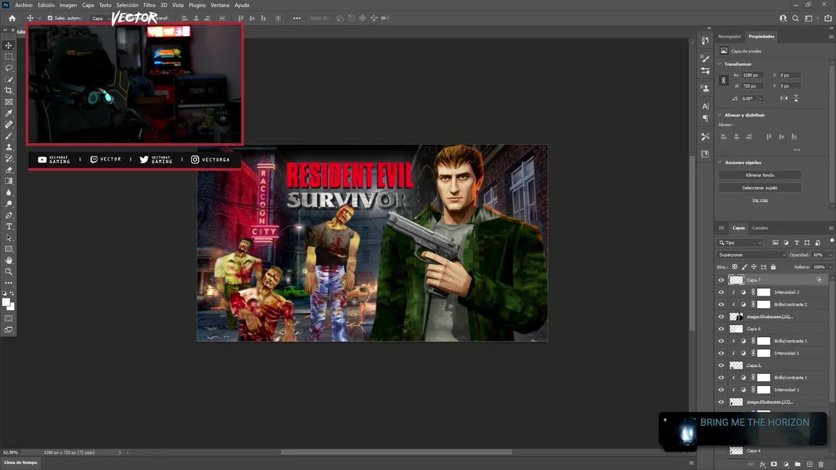Hide the Brillo/contraste 2 layer
Image resolution: width=836 pixels, height=470 pixels.
pos(721,304)
